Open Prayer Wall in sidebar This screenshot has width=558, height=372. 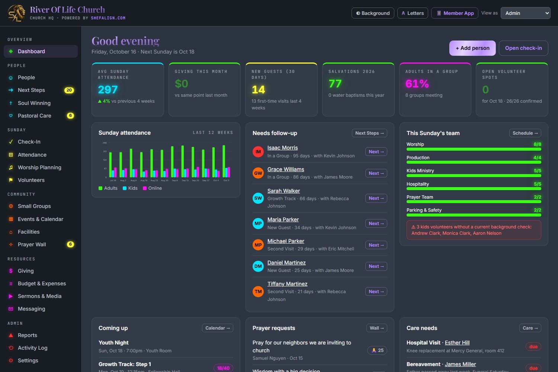41,244
